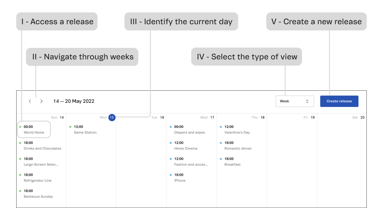383x208 pixels.
Task: Go to previous week arrow
Action: 30,101
